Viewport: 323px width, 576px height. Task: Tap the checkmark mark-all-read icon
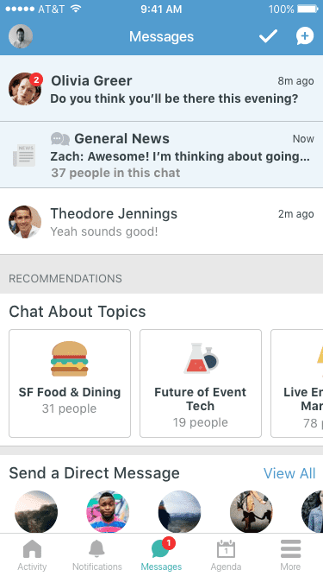click(x=268, y=36)
